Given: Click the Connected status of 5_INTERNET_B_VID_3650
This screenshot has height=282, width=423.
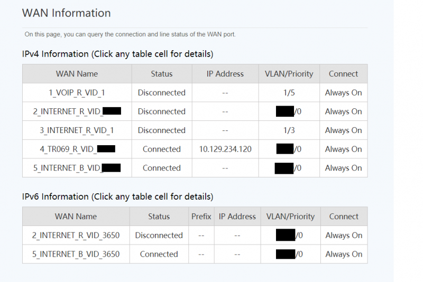Looking at the screenshot, I should (x=159, y=254).
